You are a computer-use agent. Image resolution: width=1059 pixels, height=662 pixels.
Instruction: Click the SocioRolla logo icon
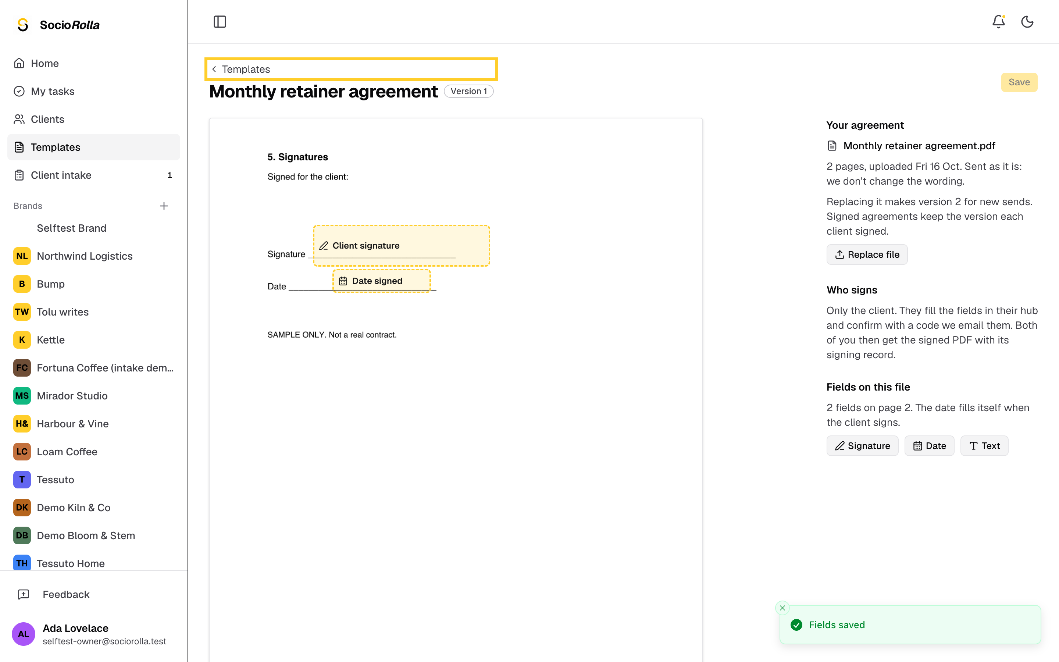(x=23, y=25)
